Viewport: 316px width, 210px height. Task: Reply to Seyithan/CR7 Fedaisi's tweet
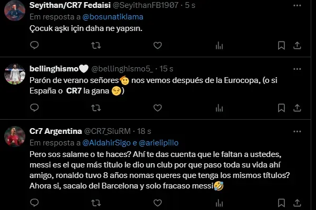(x=34, y=45)
